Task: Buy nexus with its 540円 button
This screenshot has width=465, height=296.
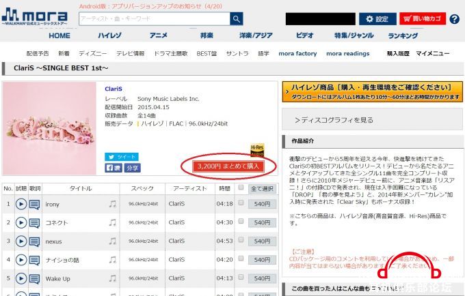Action: [262, 241]
